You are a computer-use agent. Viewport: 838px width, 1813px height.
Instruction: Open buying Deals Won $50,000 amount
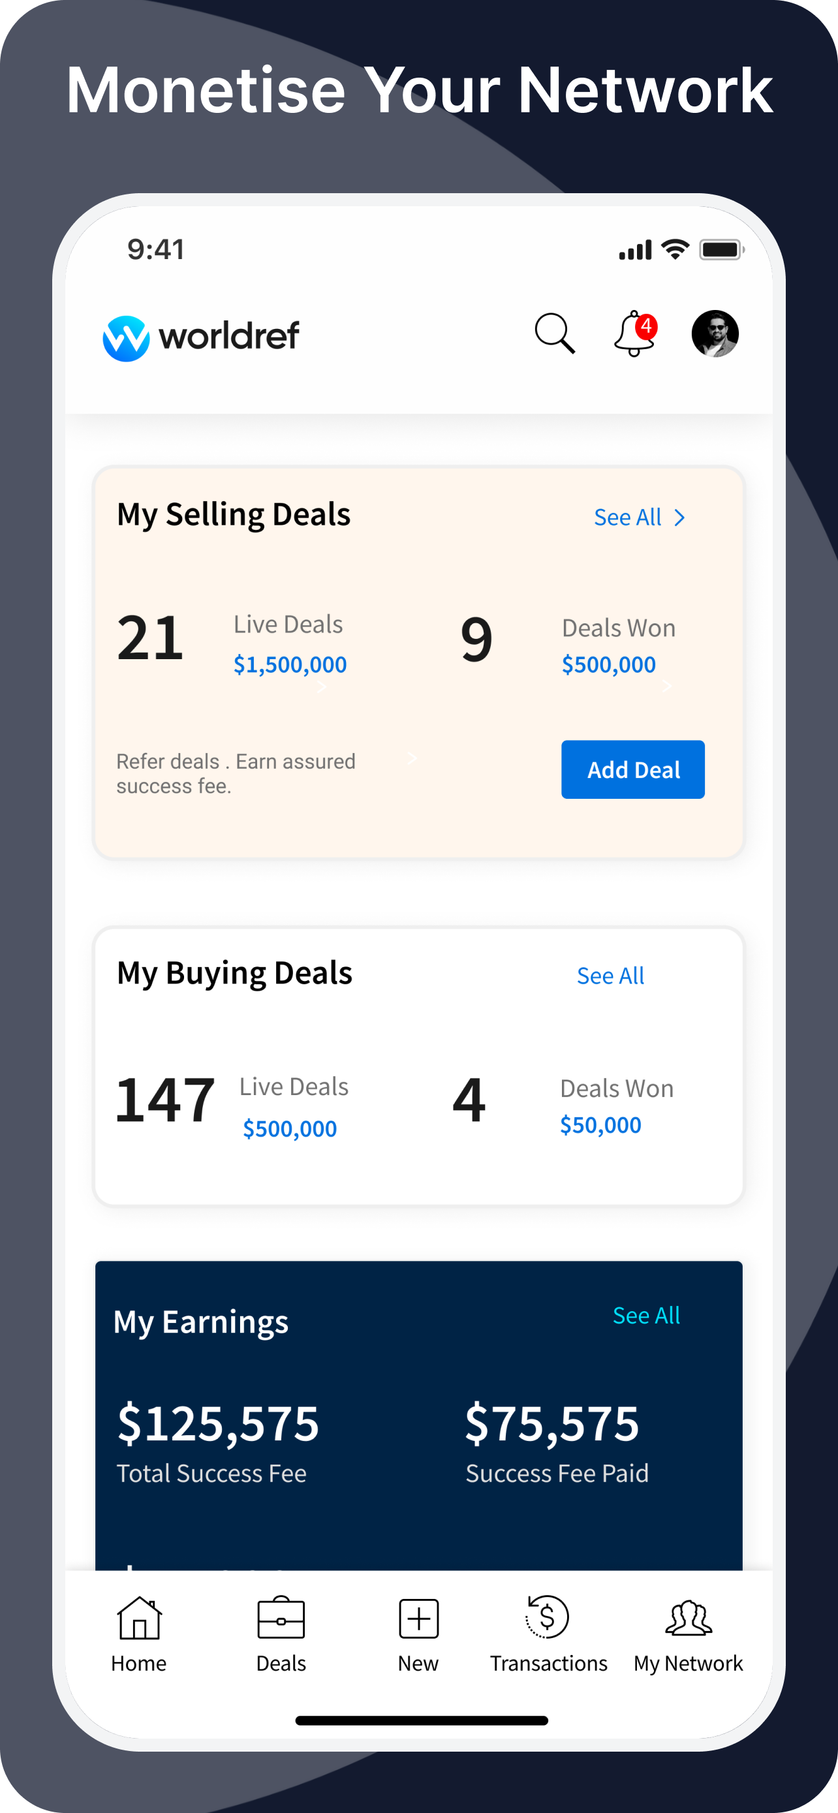tap(600, 1124)
